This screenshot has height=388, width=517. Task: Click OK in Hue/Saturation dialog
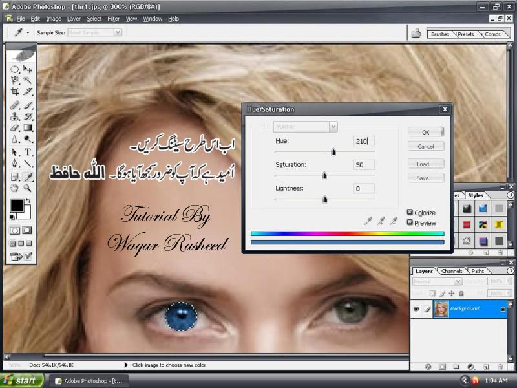426,132
